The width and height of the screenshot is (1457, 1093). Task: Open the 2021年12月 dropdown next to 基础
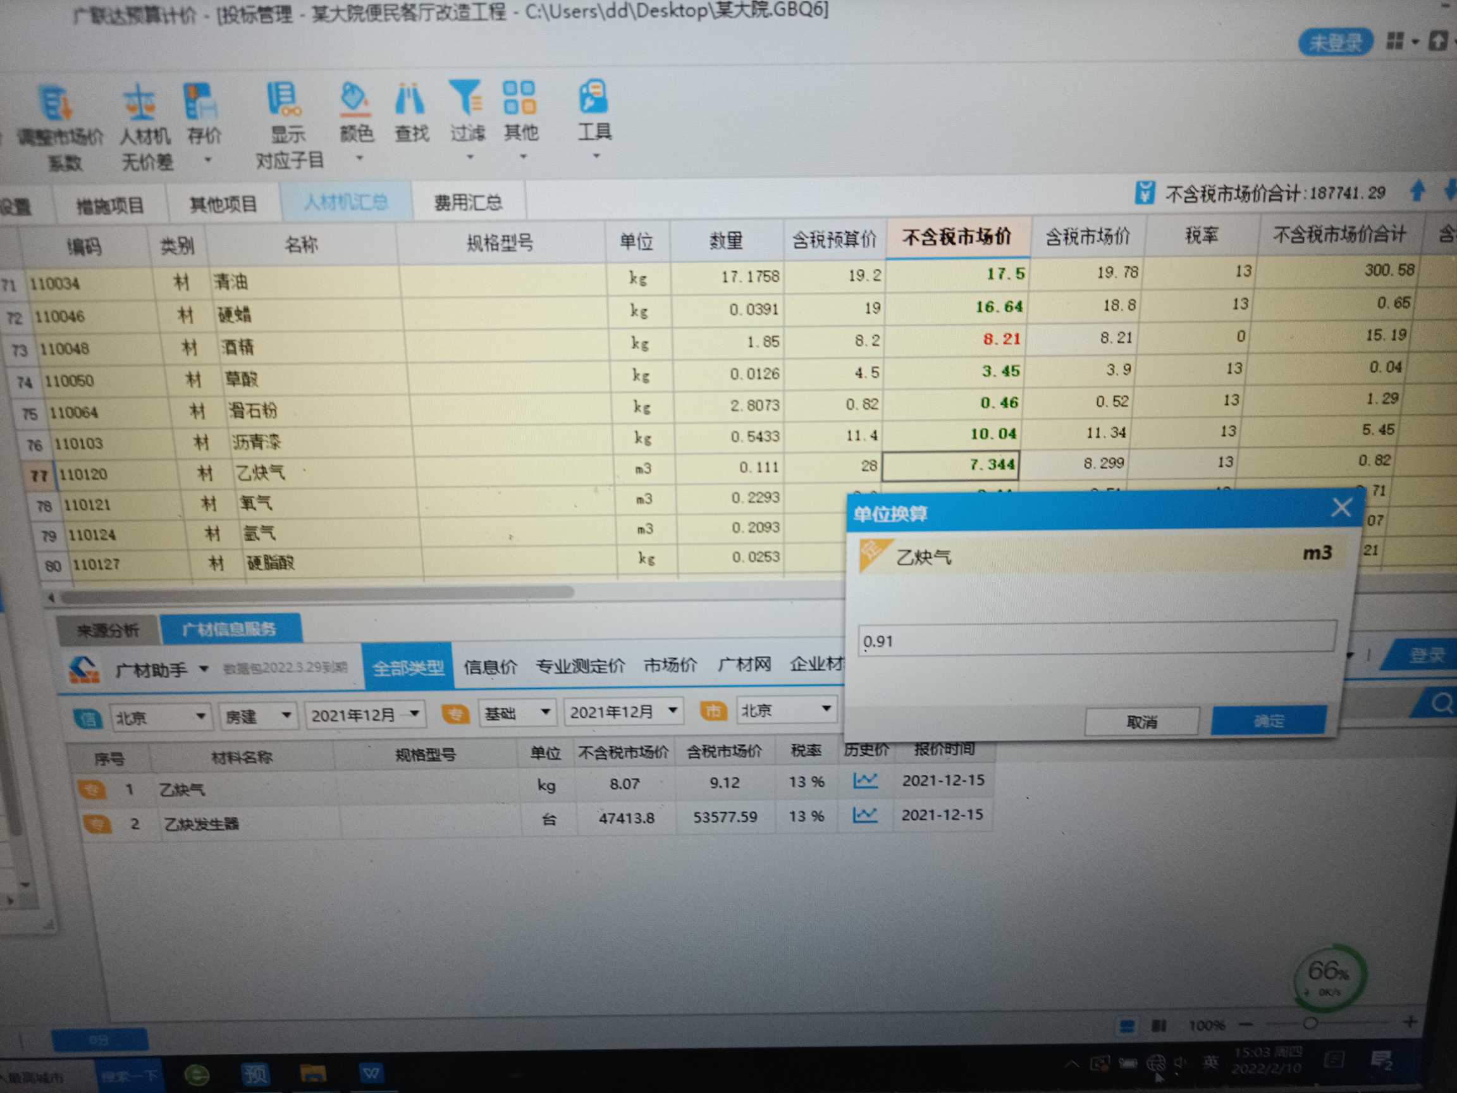pos(623,712)
